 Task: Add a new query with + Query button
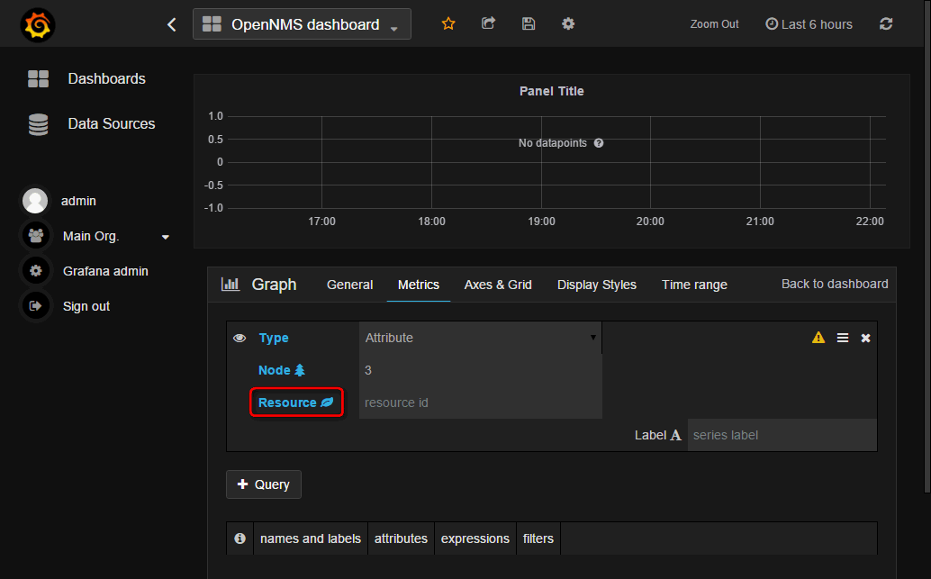tap(264, 484)
